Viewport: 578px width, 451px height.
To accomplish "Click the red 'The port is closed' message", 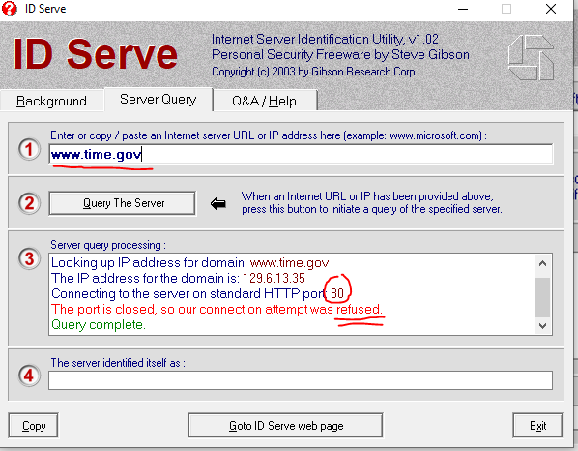I will pos(217,310).
